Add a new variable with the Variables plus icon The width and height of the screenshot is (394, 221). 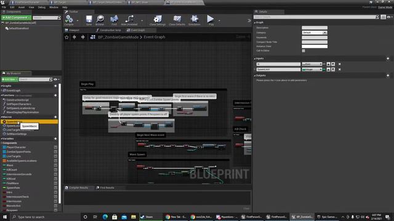tap(55, 139)
